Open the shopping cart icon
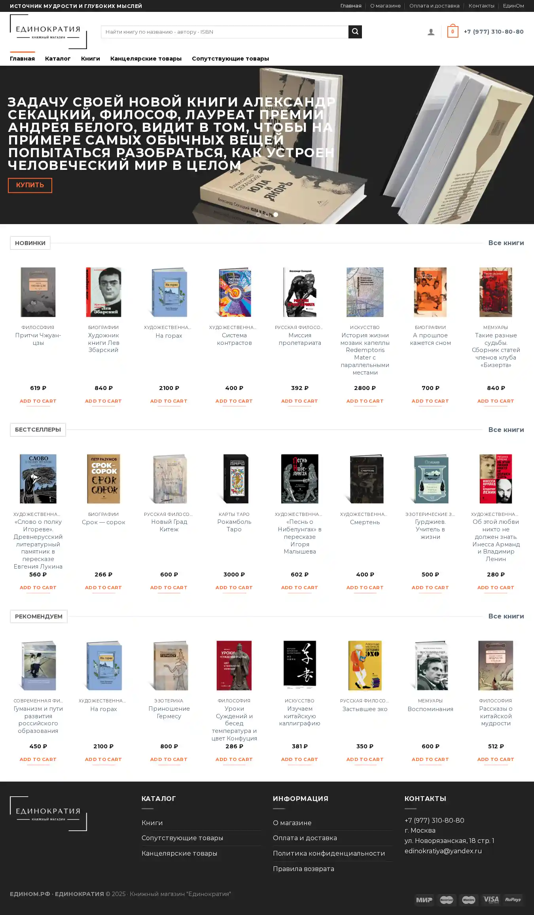534x915 pixels. (x=453, y=31)
